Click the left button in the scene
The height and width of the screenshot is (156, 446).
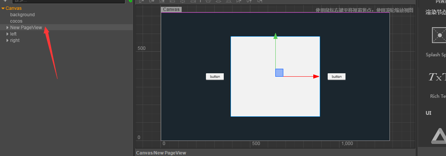pyautogui.click(x=215, y=76)
